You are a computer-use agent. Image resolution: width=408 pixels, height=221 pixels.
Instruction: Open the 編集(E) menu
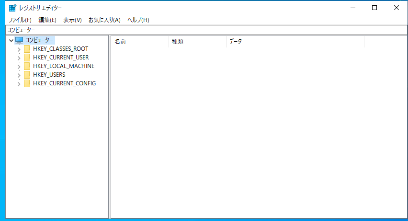47,20
